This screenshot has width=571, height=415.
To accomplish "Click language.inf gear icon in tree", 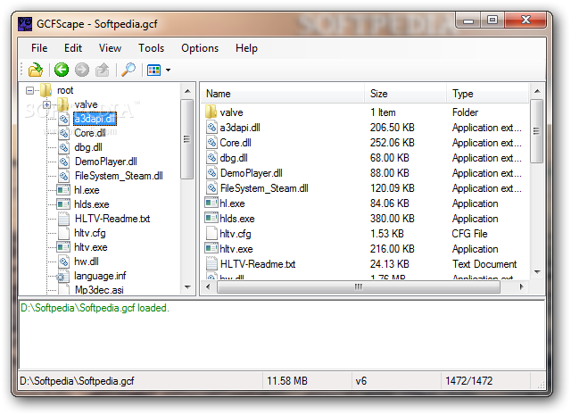I will pyautogui.click(x=62, y=276).
